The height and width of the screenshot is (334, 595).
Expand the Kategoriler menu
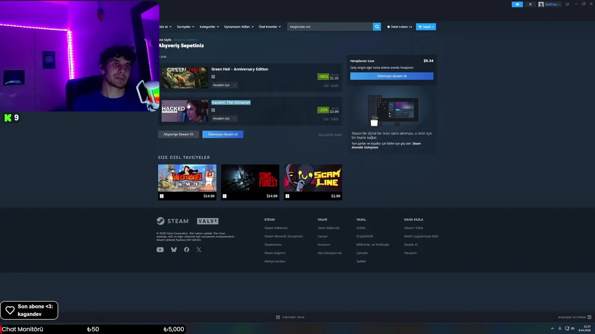click(209, 26)
